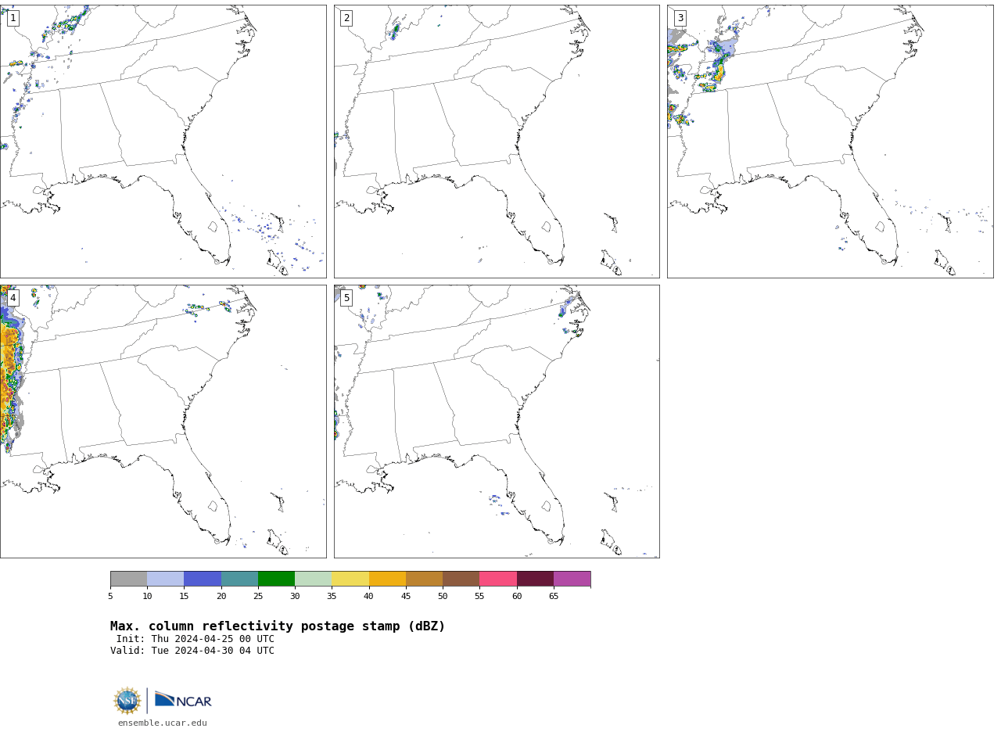Click the panel number label '1'

click(13, 18)
